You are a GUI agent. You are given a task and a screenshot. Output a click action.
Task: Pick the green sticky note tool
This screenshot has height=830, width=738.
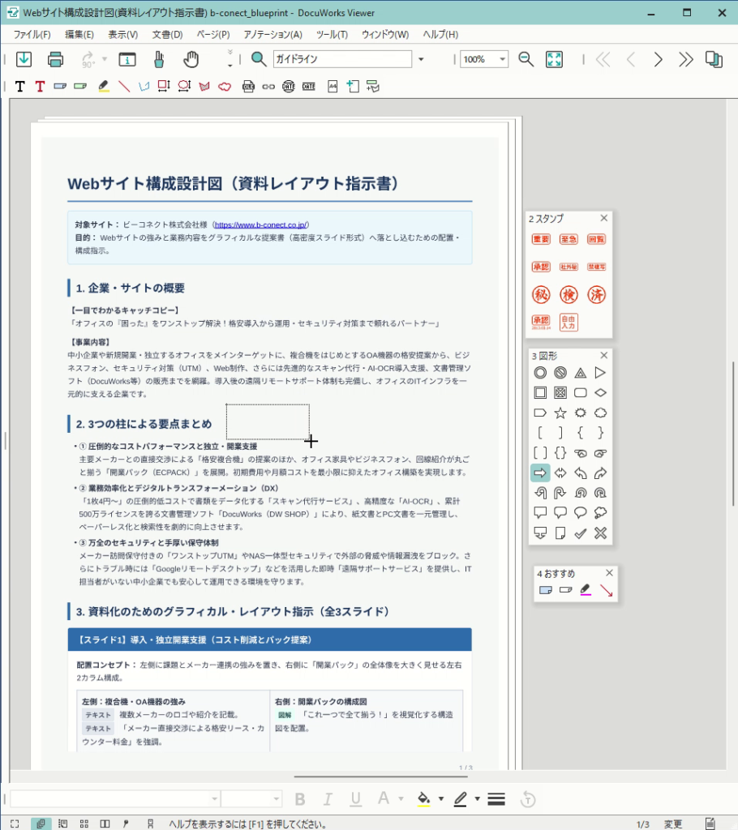coord(80,86)
